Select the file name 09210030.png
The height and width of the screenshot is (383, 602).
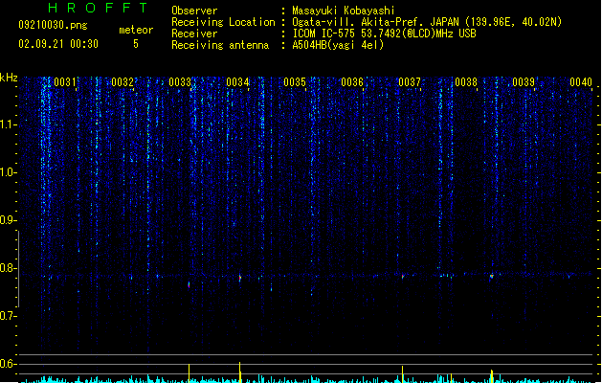click(x=53, y=25)
